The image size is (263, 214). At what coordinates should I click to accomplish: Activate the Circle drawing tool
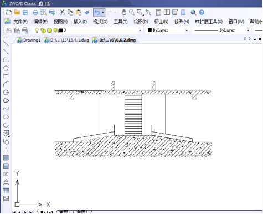point(6,93)
